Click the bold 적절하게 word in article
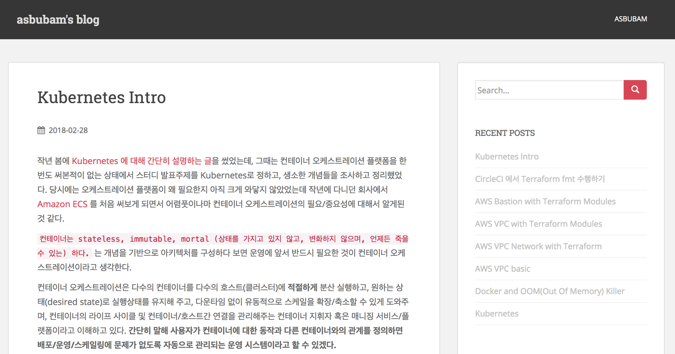Image resolution: width=675 pixels, height=354 pixels. pos(302,288)
